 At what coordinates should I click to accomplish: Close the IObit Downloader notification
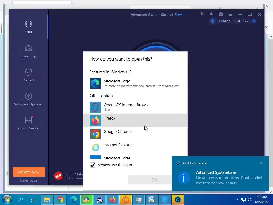coord(261,163)
